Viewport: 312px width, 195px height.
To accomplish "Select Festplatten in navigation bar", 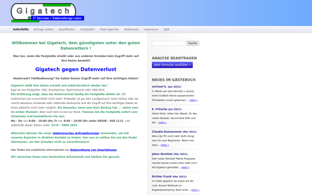I will pyautogui.click(x=87, y=30).
